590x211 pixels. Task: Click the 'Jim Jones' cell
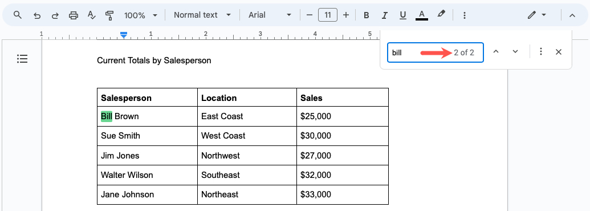point(147,156)
